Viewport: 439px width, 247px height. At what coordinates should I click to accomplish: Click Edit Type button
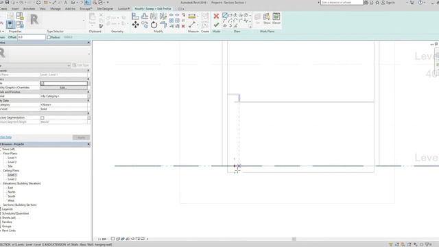[x=81, y=65]
